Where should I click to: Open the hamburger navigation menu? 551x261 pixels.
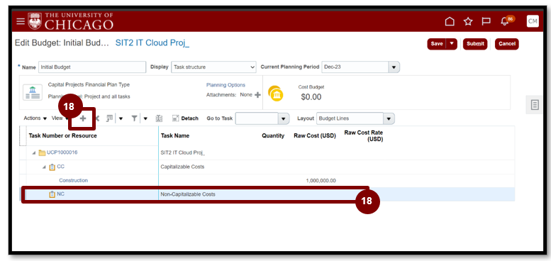21,21
